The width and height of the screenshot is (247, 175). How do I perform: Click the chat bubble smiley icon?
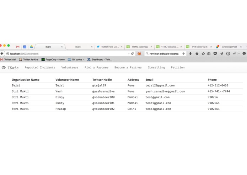click(x=244, y=53)
